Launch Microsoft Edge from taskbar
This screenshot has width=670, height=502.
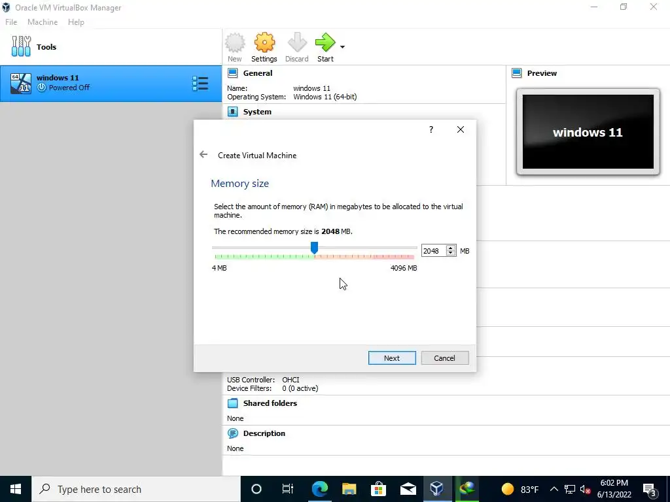click(x=319, y=489)
